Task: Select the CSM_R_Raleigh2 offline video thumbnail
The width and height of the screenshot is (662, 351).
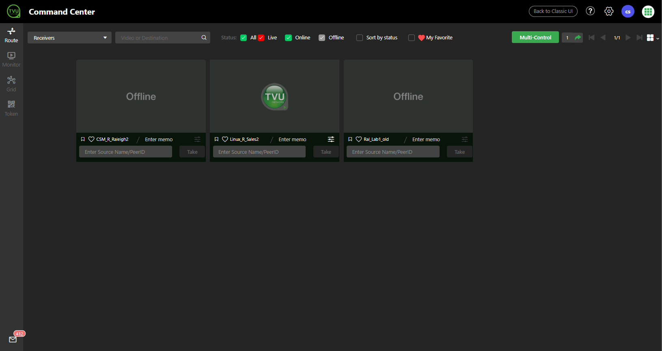Action: tap(141, 96)
